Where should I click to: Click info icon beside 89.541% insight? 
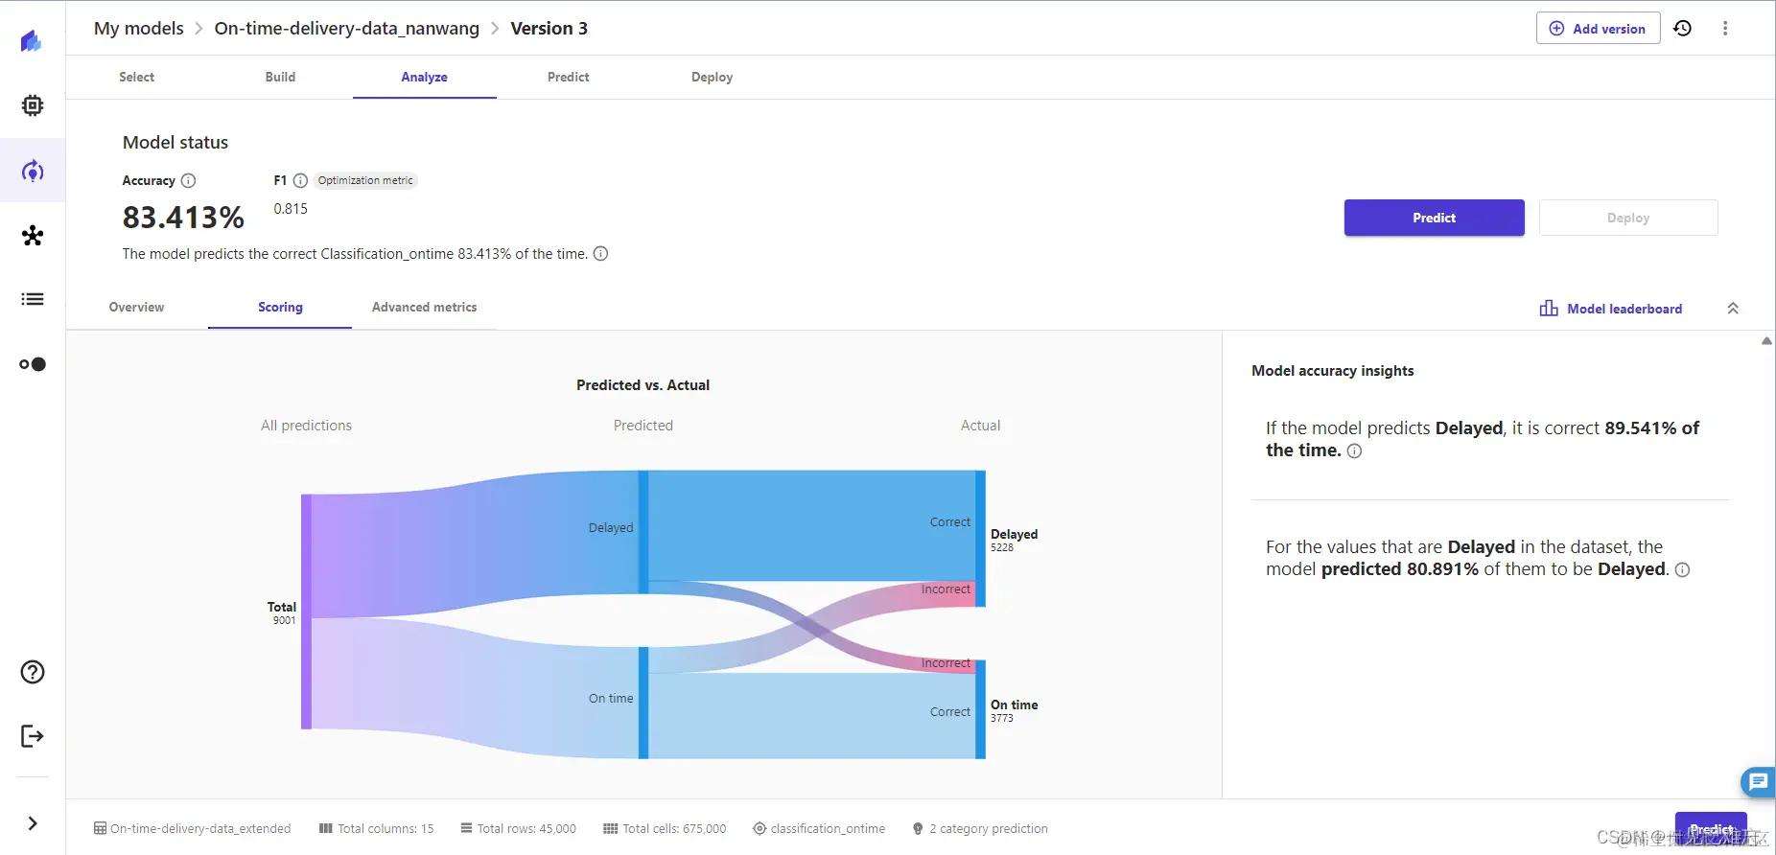click(1354, 451)
